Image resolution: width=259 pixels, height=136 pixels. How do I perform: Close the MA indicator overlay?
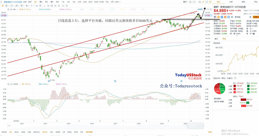click(x=11, y=10)
